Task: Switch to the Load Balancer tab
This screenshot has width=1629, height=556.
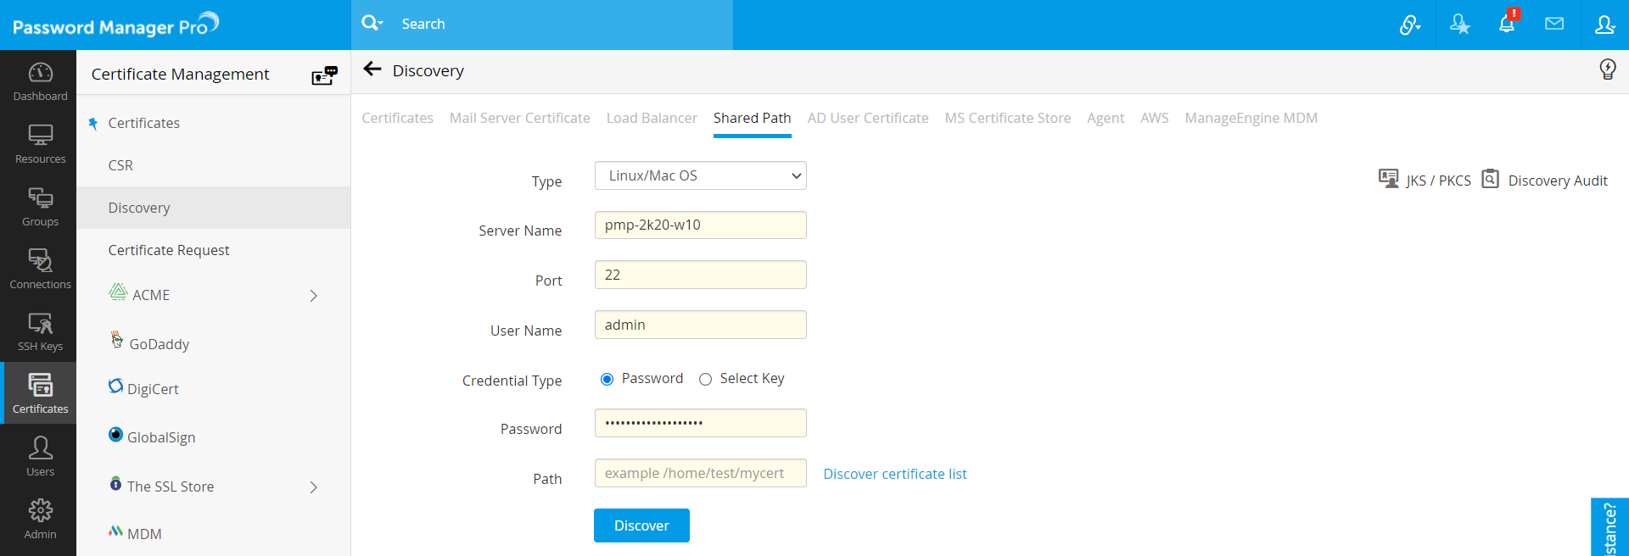Action: click(x=652, y=118)
